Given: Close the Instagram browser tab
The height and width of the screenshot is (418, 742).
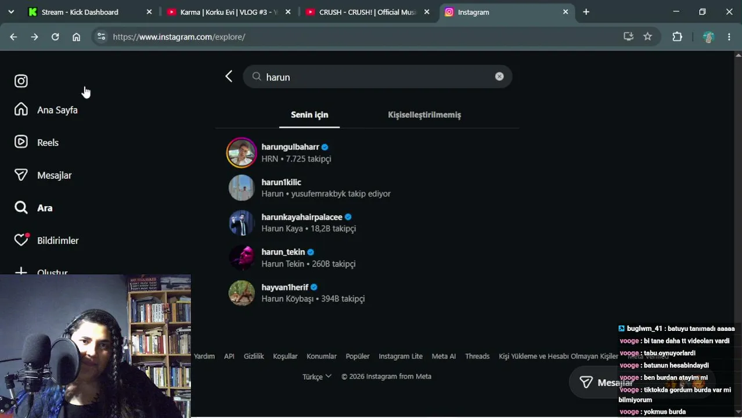Looking at the screenshot, I should pos(565,12).
